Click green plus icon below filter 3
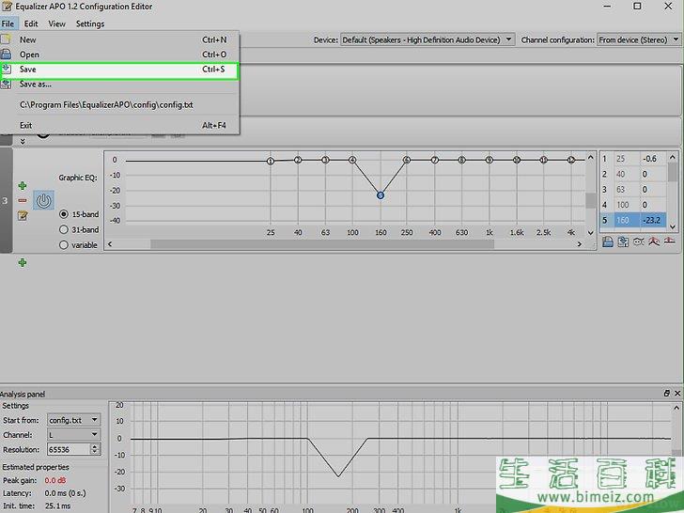 [x=22, y=263]
